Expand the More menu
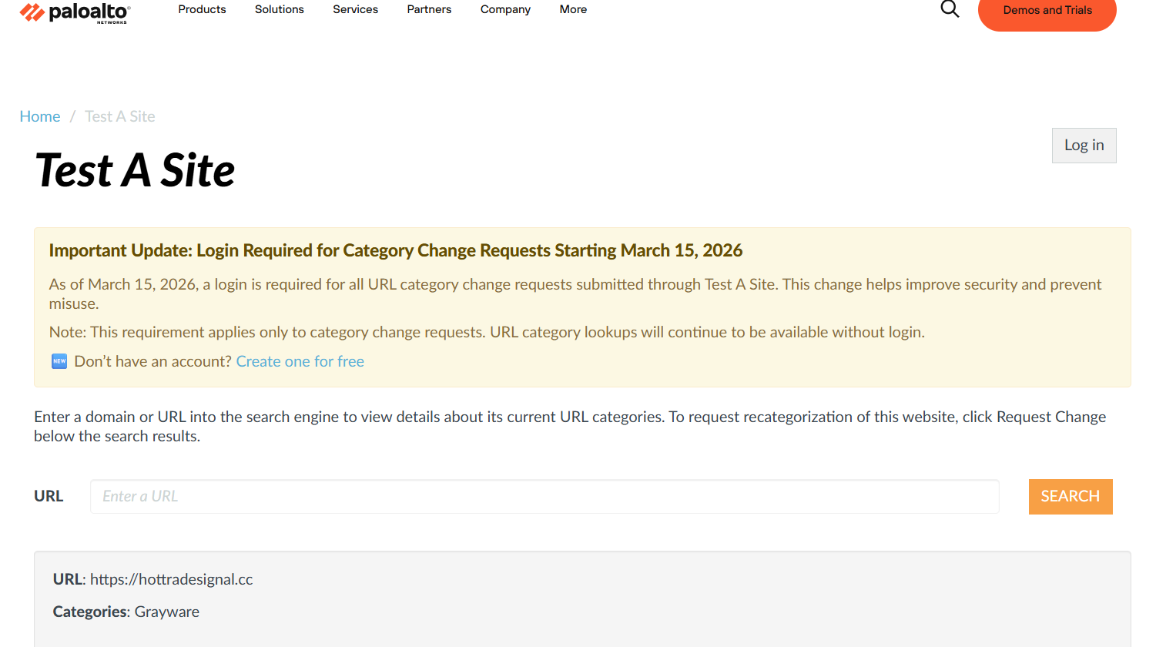 pos(573,9)
